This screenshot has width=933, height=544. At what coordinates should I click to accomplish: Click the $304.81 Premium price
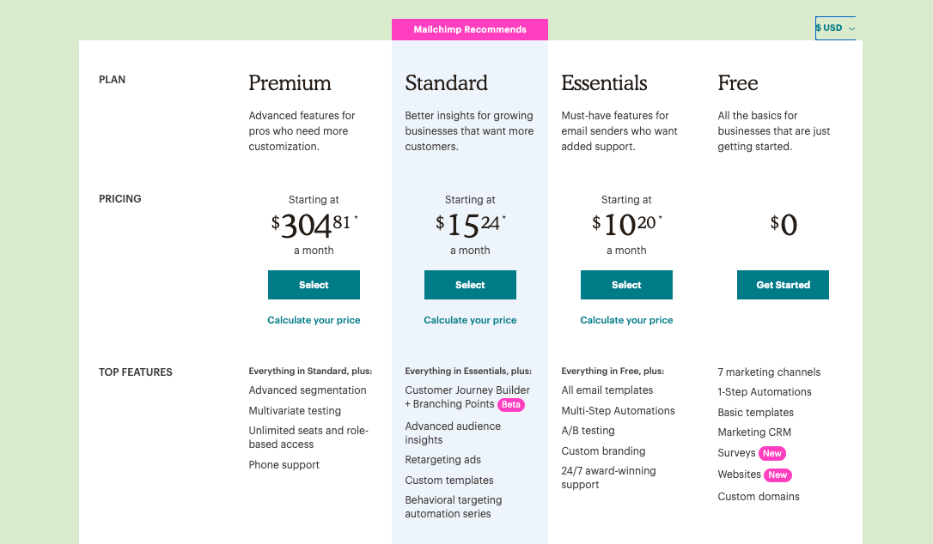[x=314, y=226]
